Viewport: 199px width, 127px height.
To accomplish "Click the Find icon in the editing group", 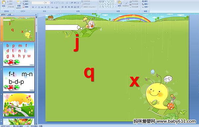I will coord(145,1).
